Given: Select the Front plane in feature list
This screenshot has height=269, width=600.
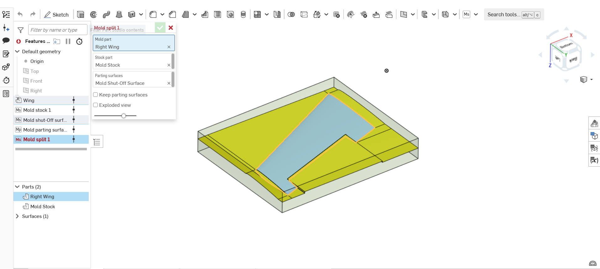Looking at the screenshot, I should coord(36,81).
